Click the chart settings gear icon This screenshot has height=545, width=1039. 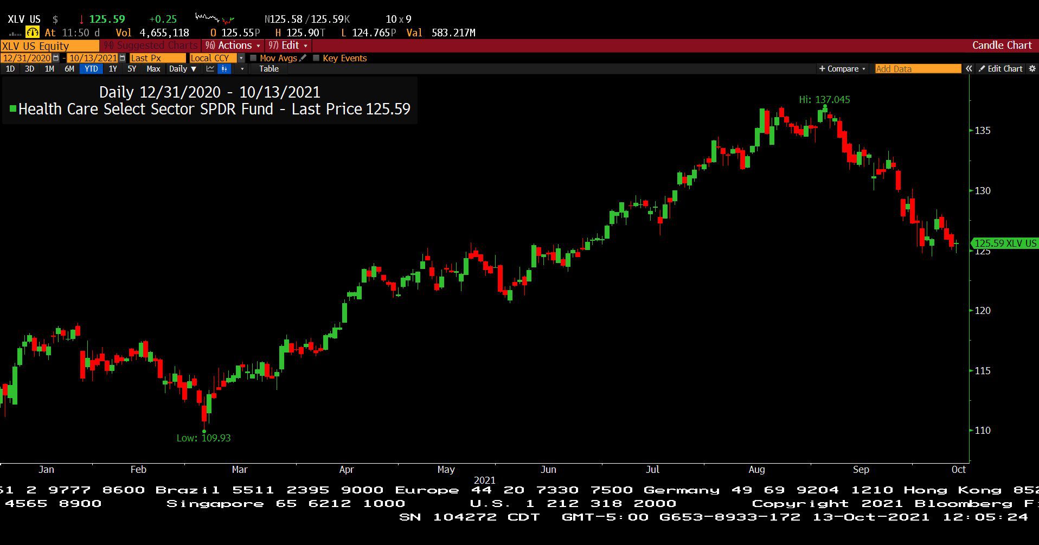coord(1032,69)
